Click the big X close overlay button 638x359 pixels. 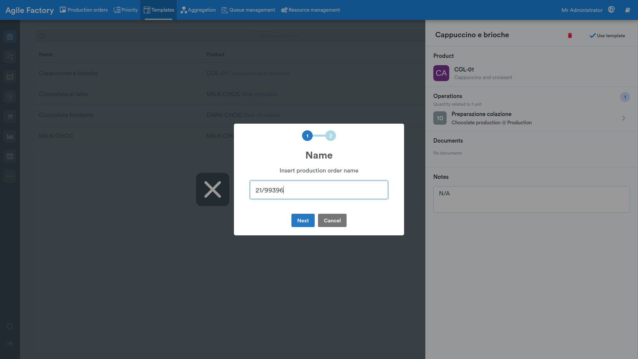(x=213, y=189)
